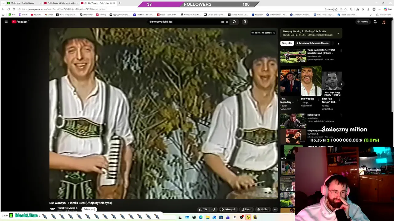Open the Facebook bookmark
Viewport: 394px width, 221px height.
pos(257,15)
